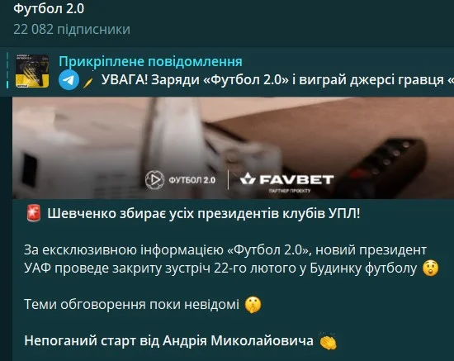The height and width of the screenshot is (361, 454).
Task: Click the 'ПАРТНЕР ПРОЕКТУ' caption under FAVBET
Action: (x=290, y=191)
